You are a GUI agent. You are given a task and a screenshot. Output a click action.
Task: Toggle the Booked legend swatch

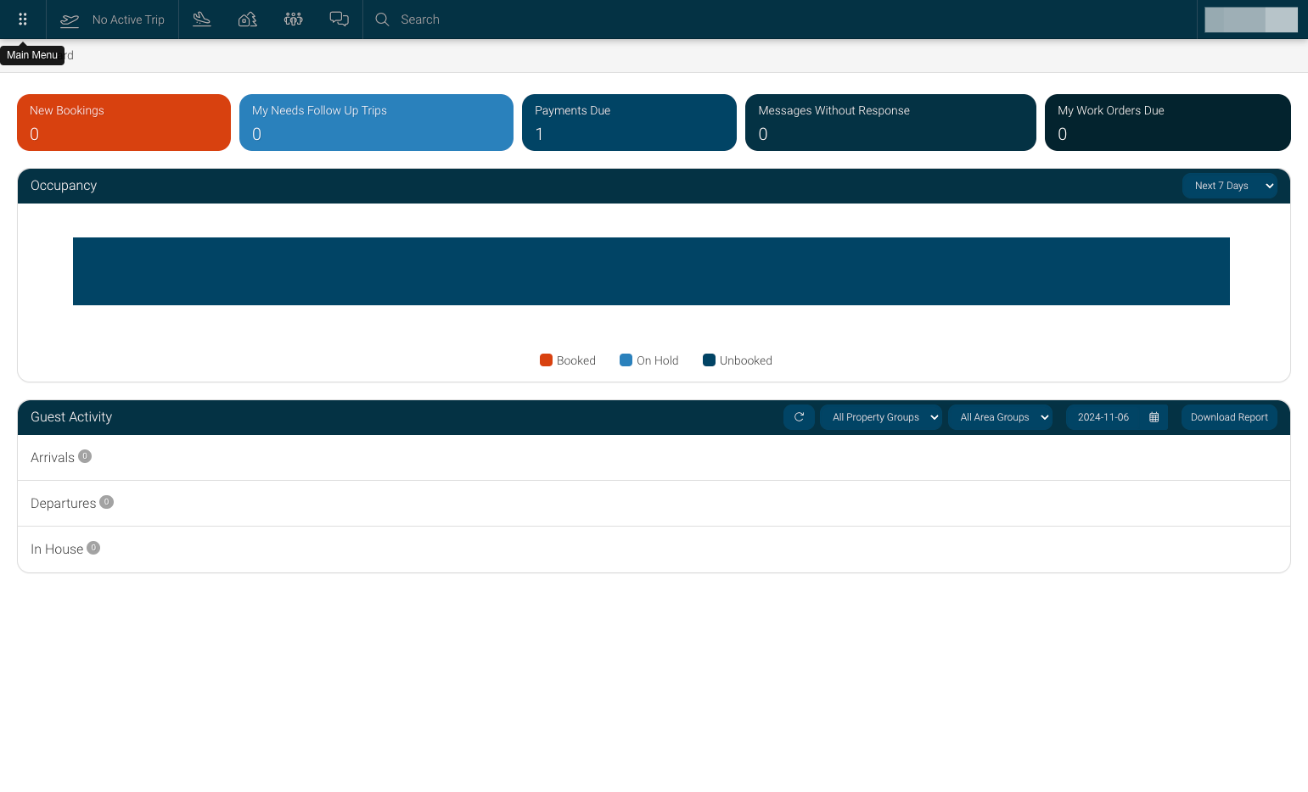(546, 360)
